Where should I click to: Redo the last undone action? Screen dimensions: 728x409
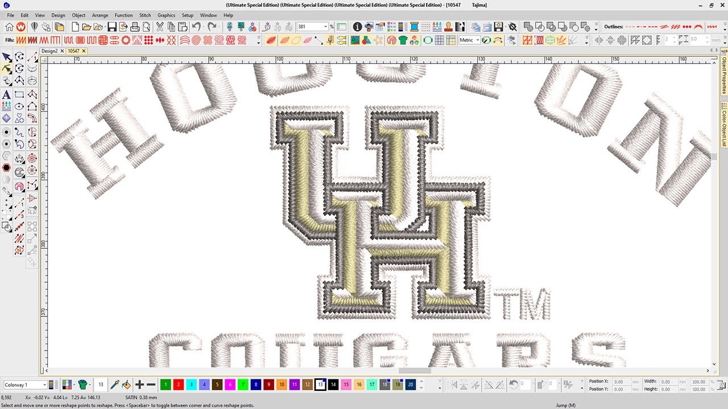212,27
